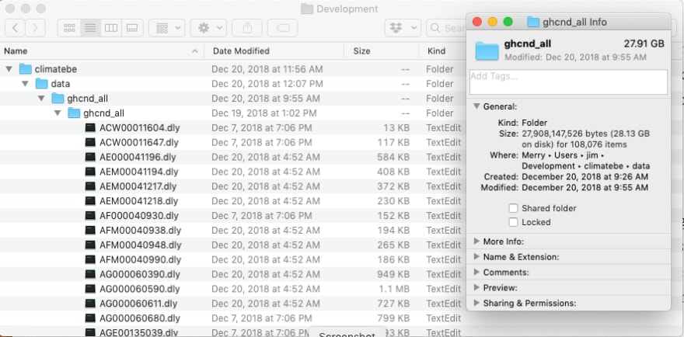Switch Finder to gallery view

131,28
